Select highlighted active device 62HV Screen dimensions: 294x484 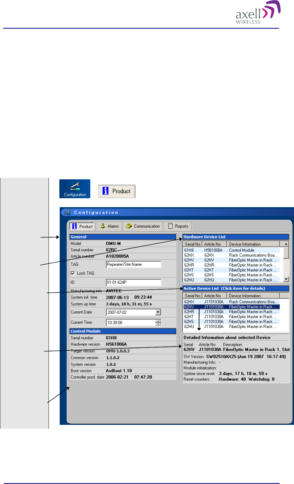point(231,307)
